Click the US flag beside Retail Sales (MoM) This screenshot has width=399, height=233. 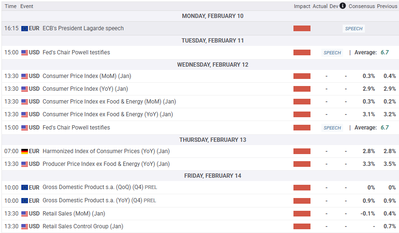pos(25,214)
